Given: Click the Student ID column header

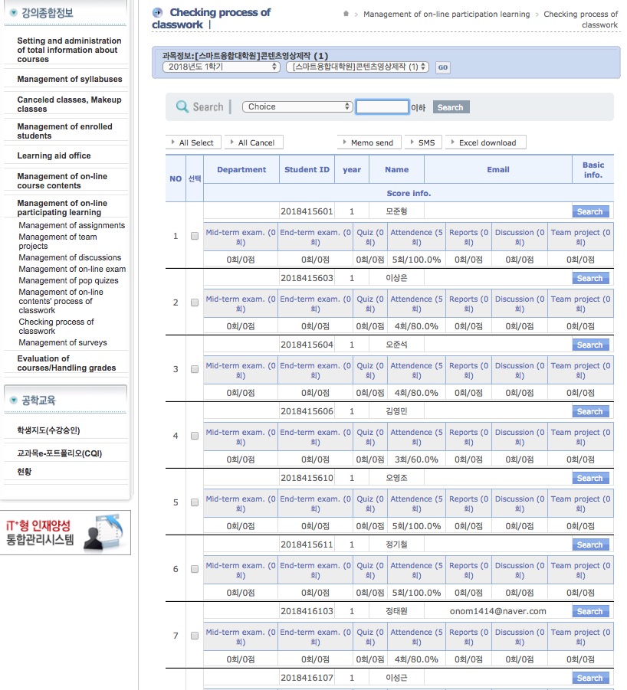Looking at the screenshot, I should pyautogui.click(x=307, y=169).
